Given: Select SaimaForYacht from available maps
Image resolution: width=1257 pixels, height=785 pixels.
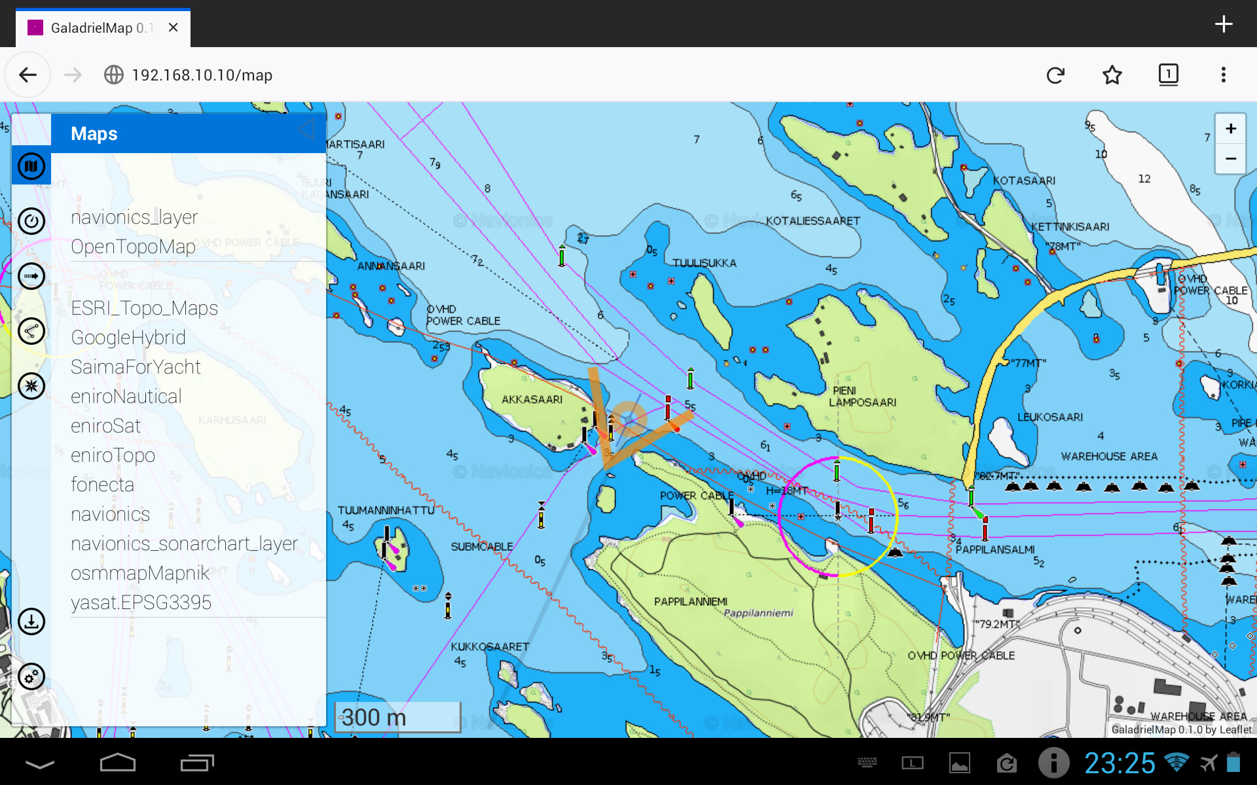Looking at the screenshot, I should pos(136,367).
